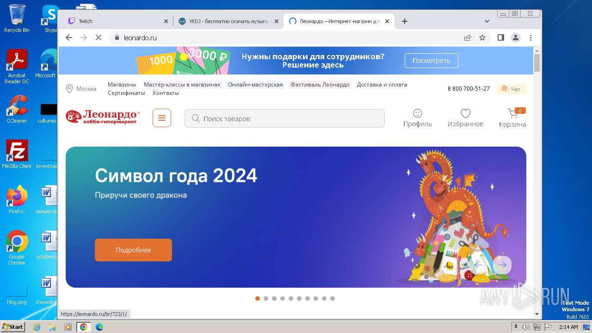Viewport: 592px width, 333px height.
Task: Open FileZilla Client desktop icon
Action: click(17, 154)
